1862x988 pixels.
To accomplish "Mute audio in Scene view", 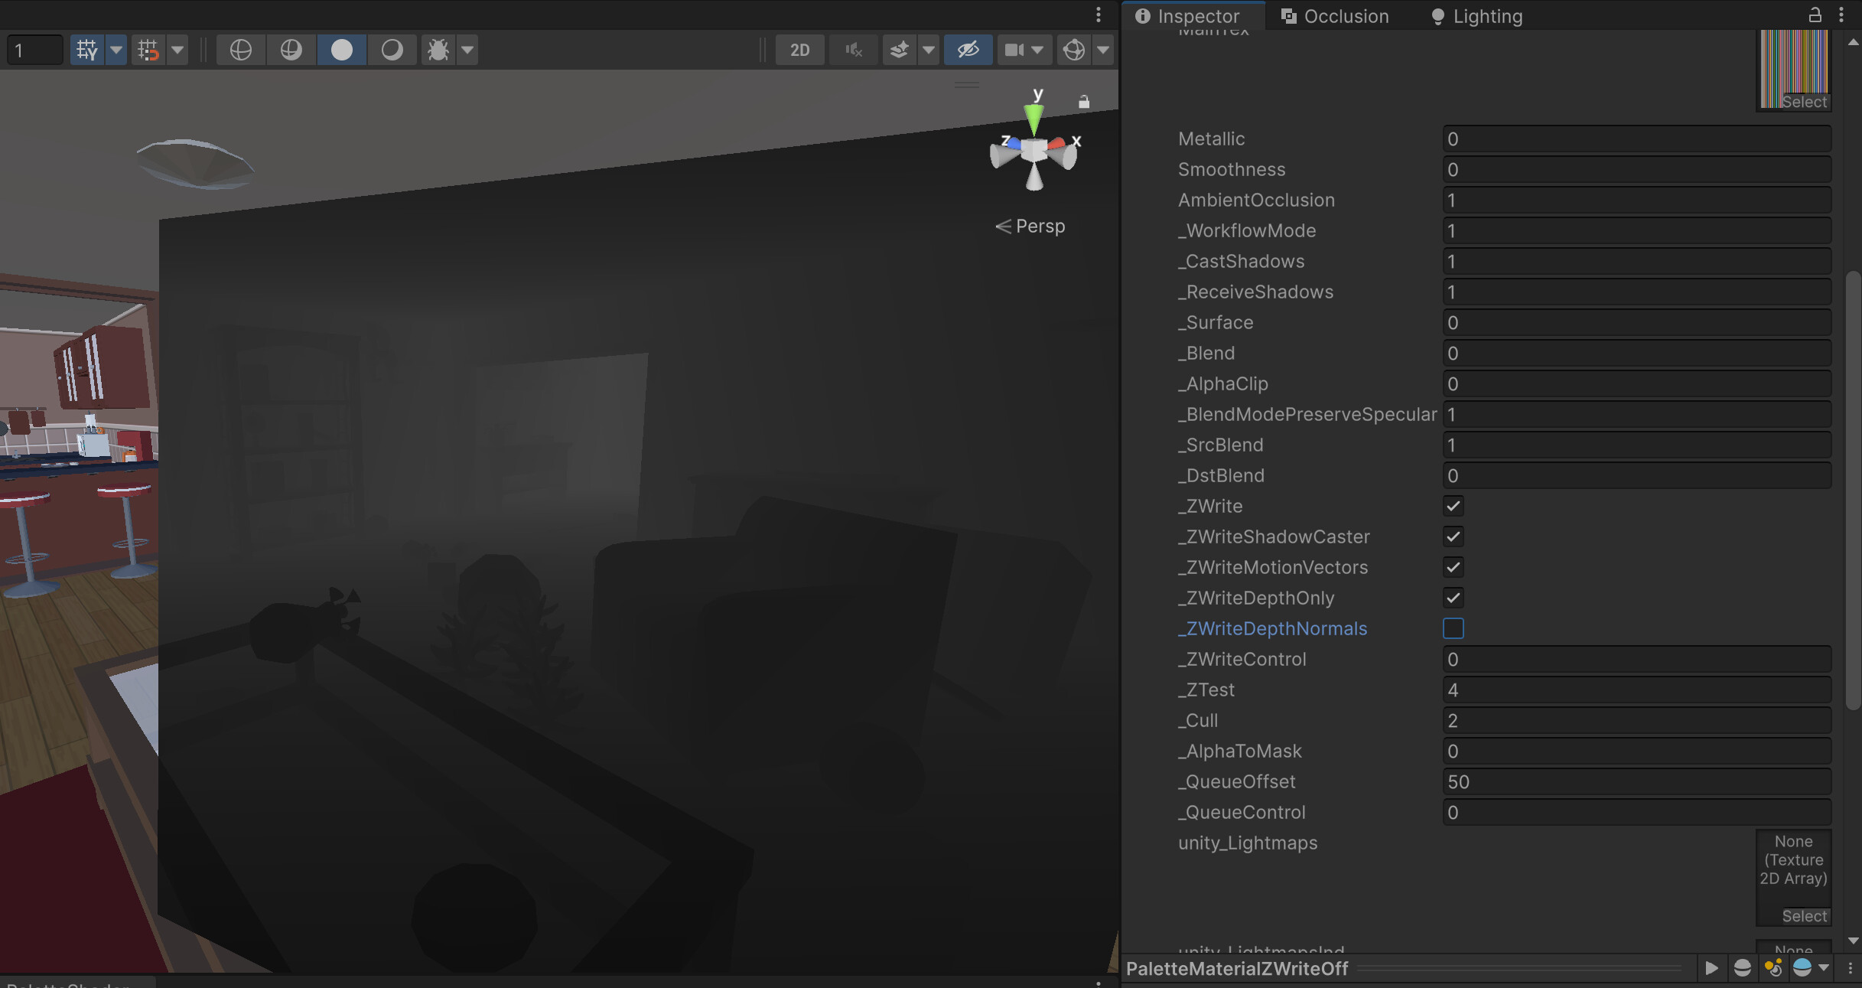I will (x=854, y=49).
